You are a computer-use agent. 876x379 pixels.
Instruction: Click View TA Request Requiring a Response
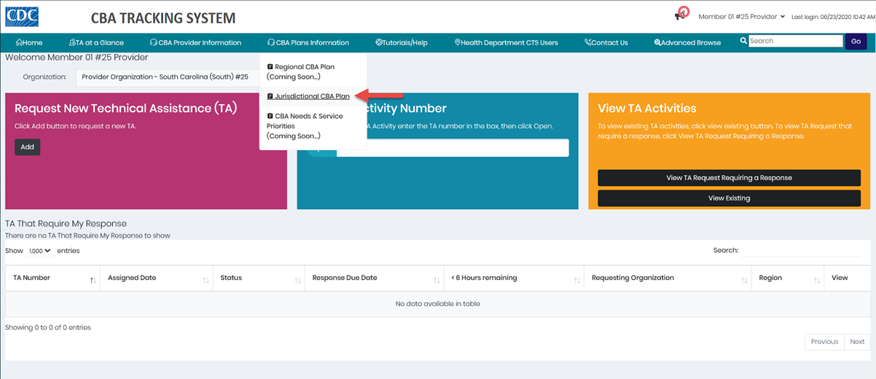(x=729, y=178)
